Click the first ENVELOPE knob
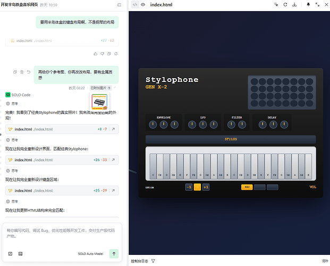330x266 pixels. (153, 124)
